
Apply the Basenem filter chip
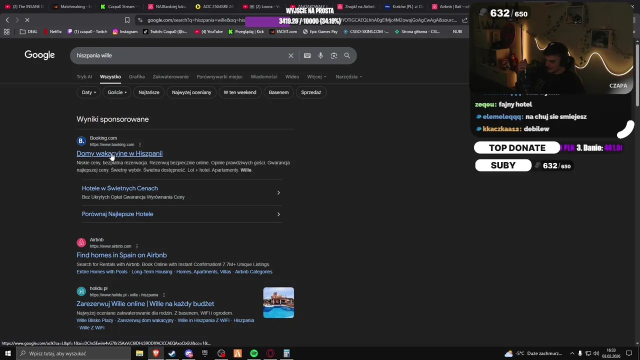coord(278,92)
